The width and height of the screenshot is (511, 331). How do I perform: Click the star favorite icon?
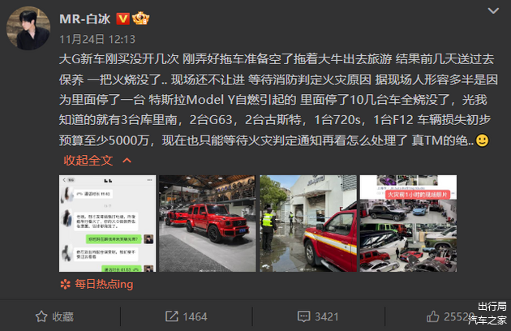click(x=41, y=316)
